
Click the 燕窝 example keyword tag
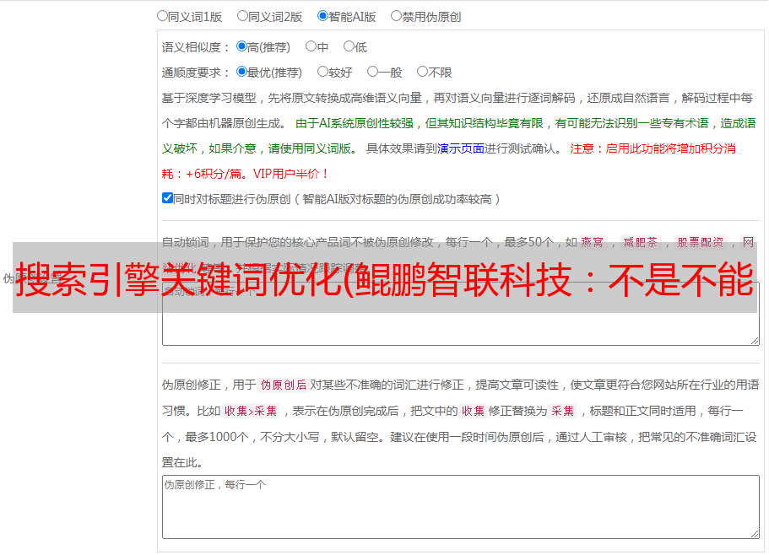[x=592, y=242]
